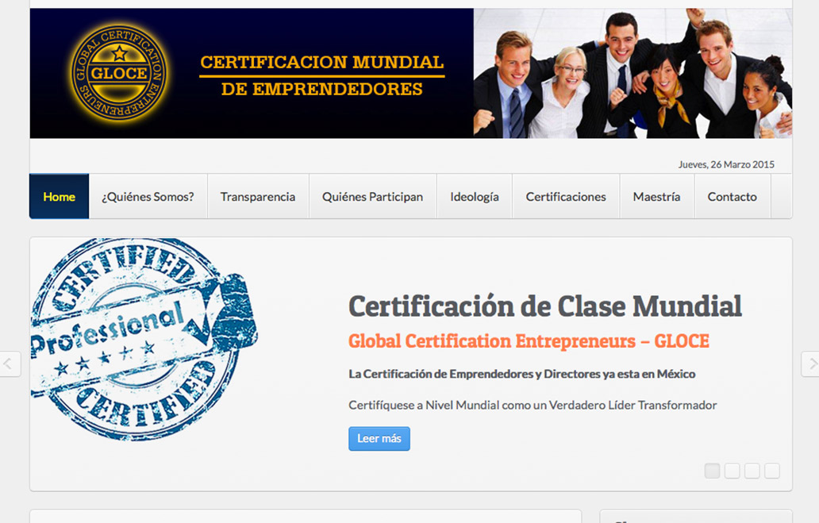Viewport: 819px width, 523px height.
Task: Click the GLOCE gold seal logo
Action: (x=120, y=73)
